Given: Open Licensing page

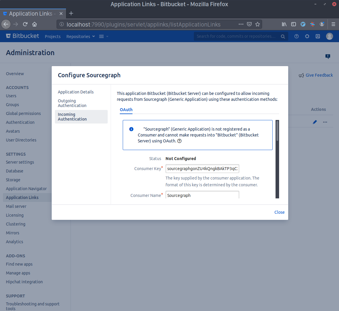Looking at the screenshot, I should [15, 215].
